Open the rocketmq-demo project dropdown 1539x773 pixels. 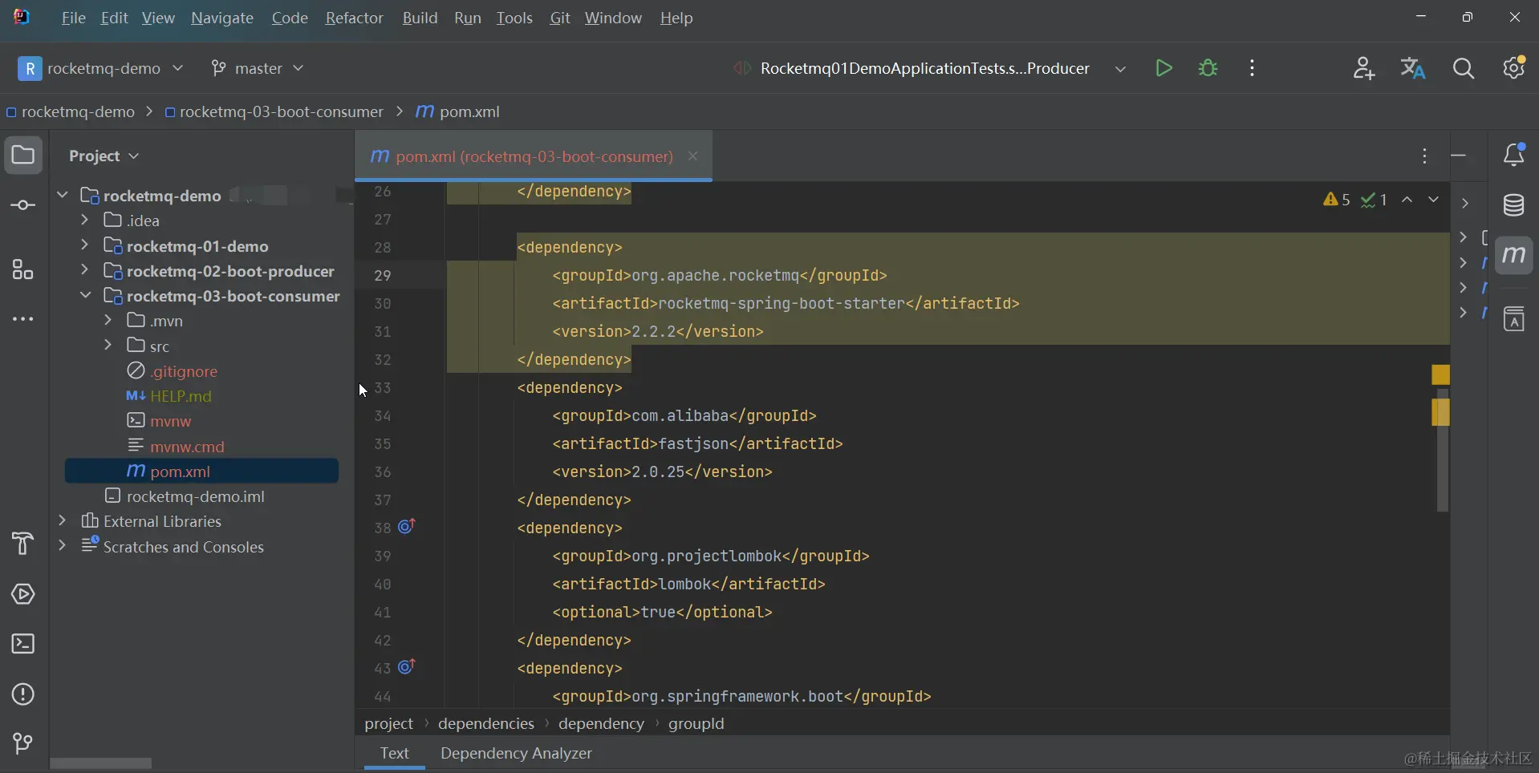[x=102, y=68]
